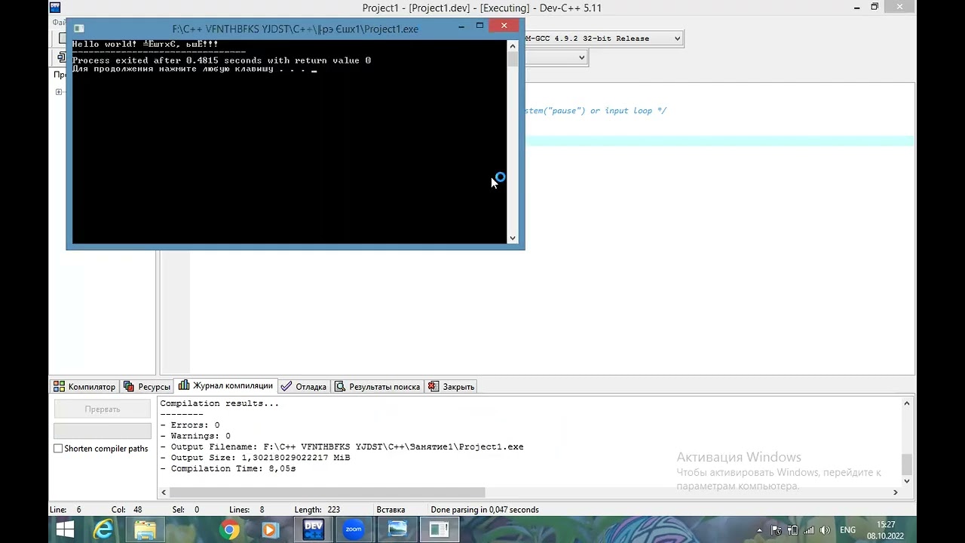Click the compile log horizontal scrollbar thumb

(x=327, y=492)
